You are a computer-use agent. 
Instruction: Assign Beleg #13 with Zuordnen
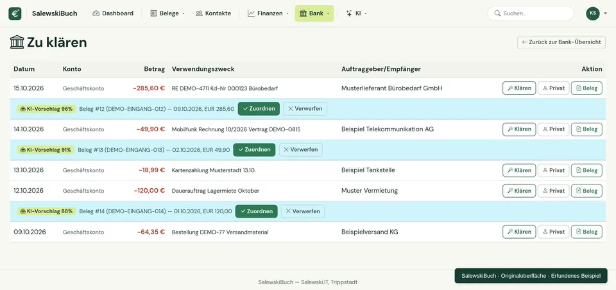tap(254, 150)
